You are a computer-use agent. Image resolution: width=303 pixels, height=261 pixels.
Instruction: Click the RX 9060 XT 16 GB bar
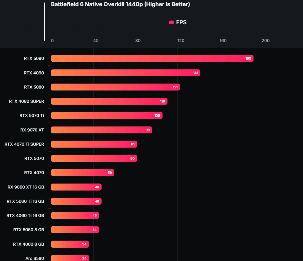click(76, 187)
